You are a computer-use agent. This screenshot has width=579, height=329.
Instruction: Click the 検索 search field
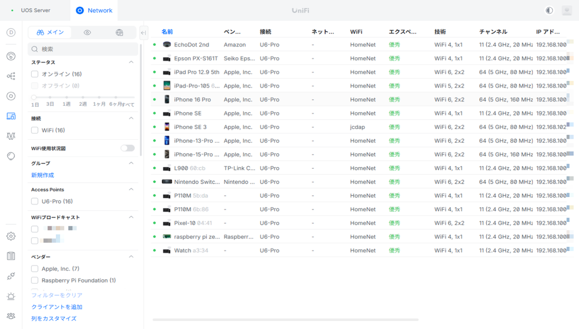[x=83, y=49]
